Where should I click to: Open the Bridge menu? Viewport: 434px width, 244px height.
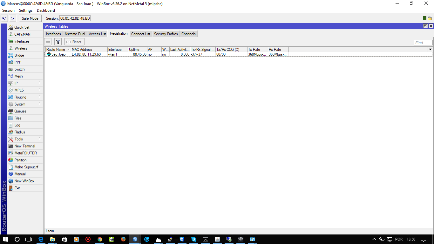25,55
